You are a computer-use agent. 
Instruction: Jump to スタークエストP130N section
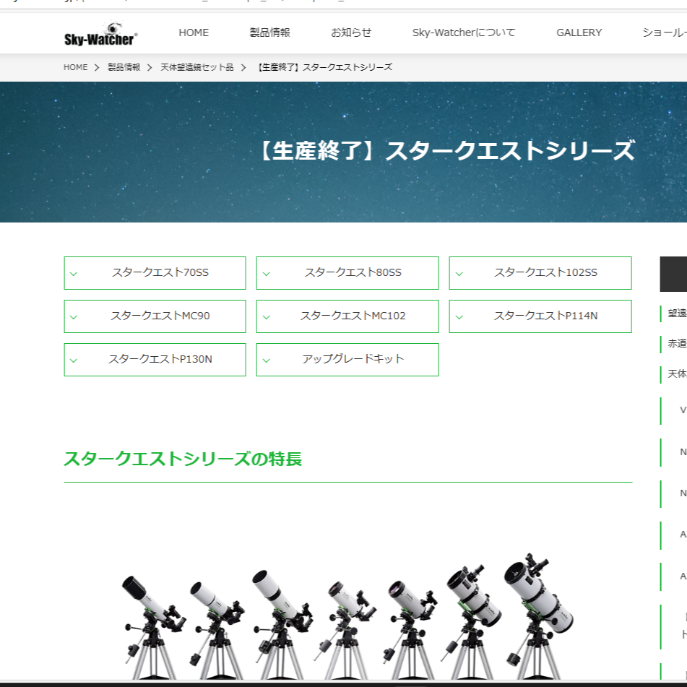point(155,360)
